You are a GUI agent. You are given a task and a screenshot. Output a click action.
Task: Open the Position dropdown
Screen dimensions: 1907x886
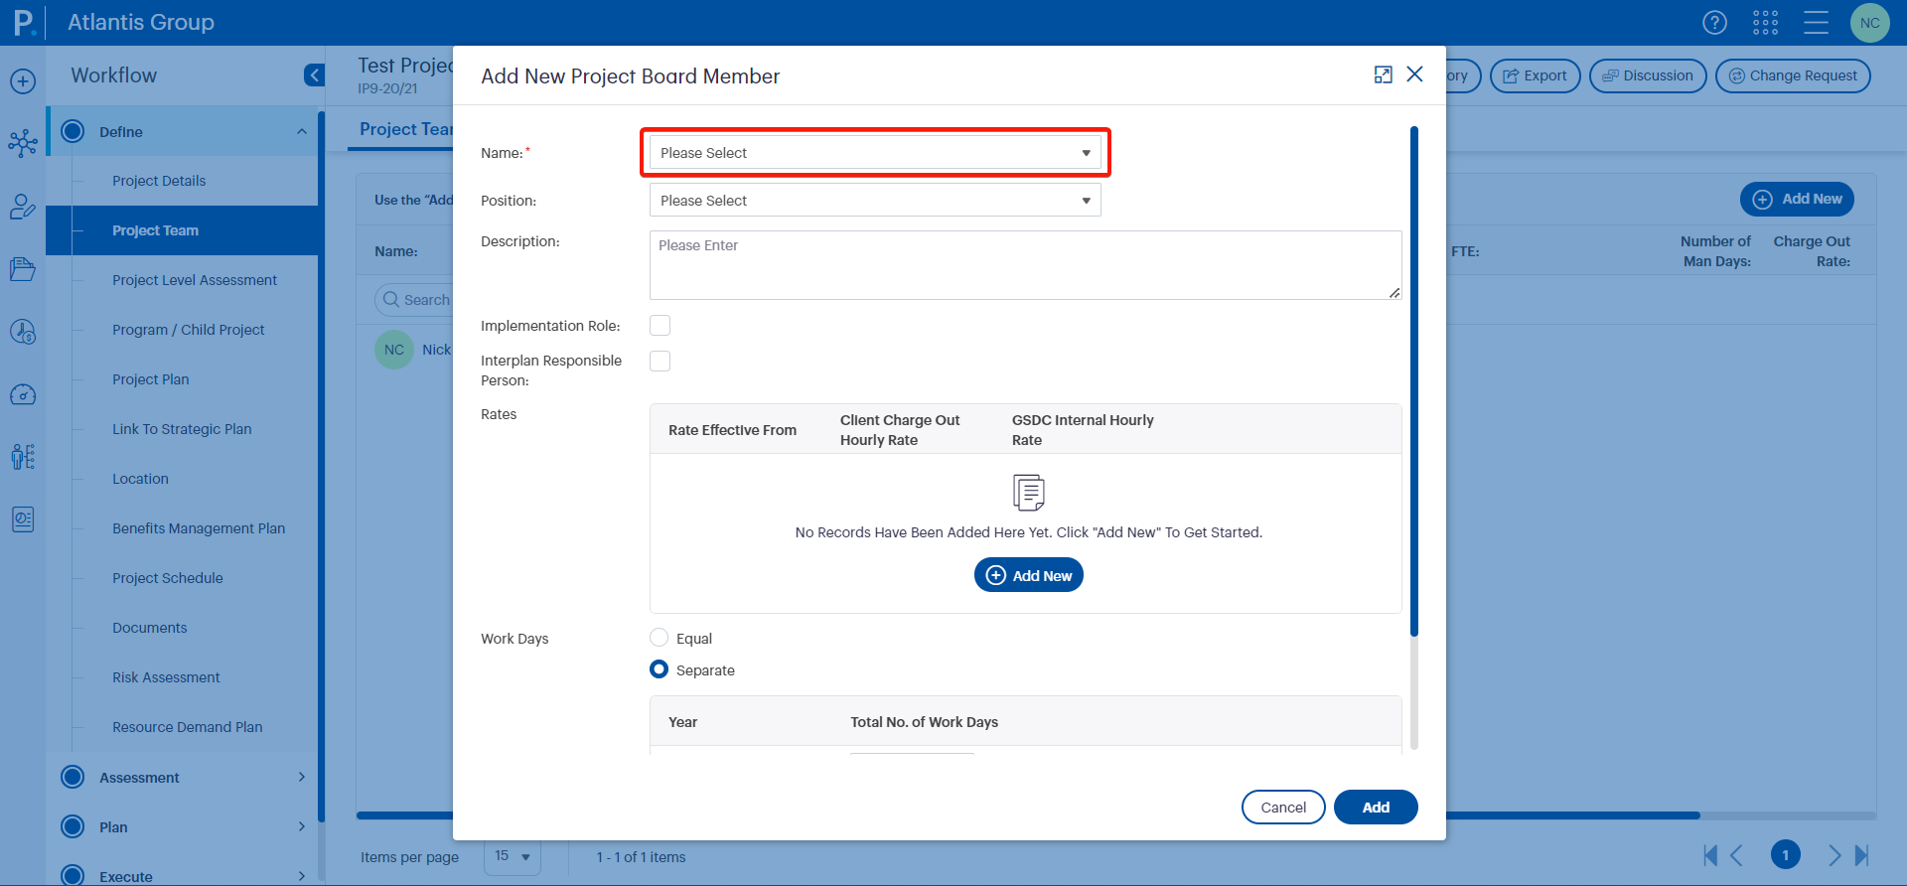pos(875,200)
